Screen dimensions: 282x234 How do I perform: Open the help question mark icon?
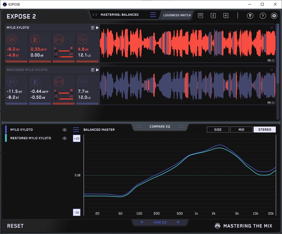(x=262, y=15)
